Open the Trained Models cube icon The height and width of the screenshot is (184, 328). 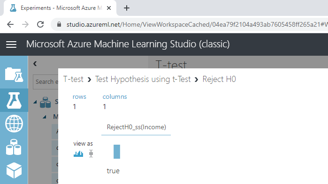click(x=14, y=170)
